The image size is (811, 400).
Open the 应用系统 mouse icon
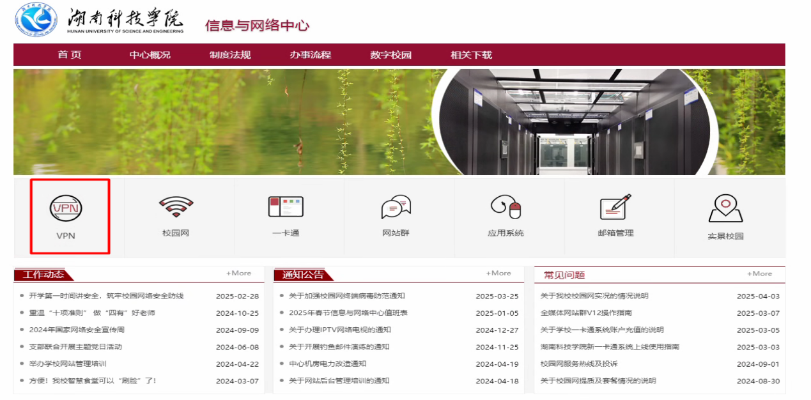(506, 207)
